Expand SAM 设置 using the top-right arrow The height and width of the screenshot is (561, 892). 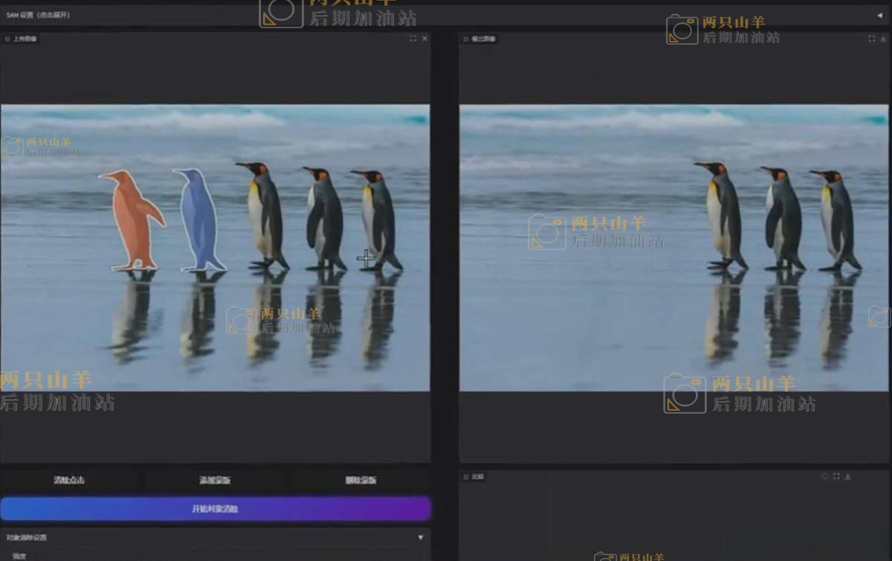point(880,15)
